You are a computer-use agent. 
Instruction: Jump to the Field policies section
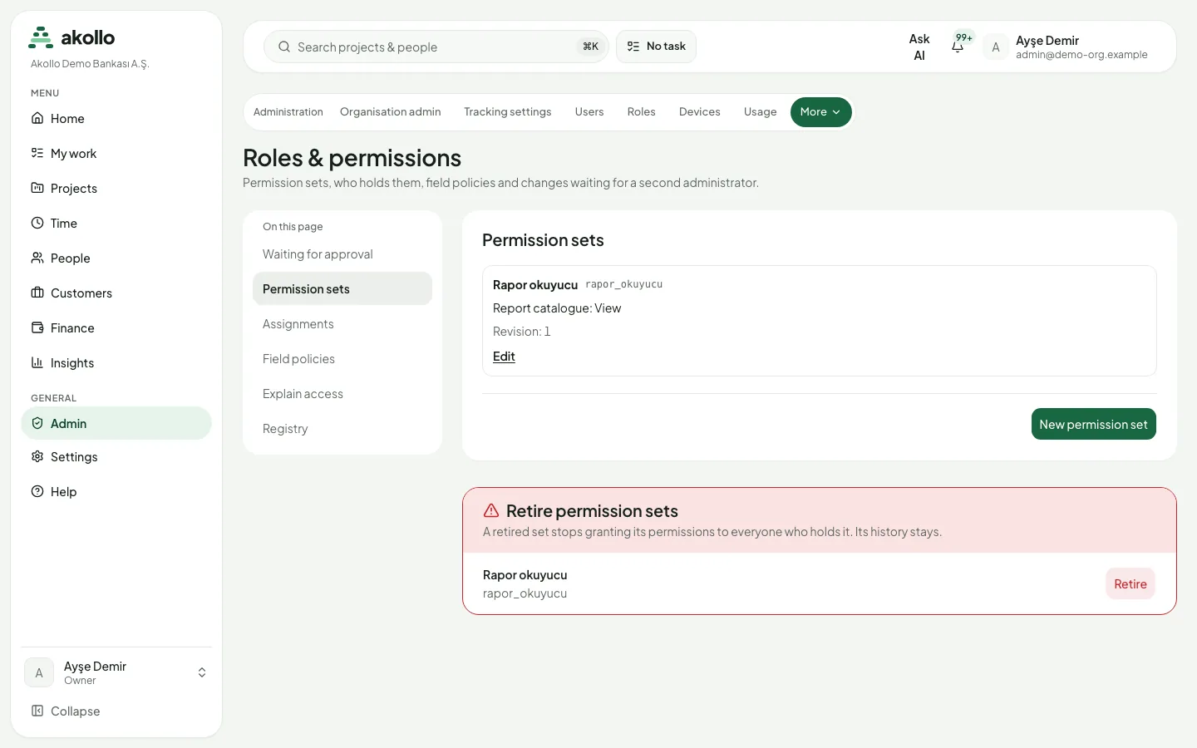tap(342, 359)
